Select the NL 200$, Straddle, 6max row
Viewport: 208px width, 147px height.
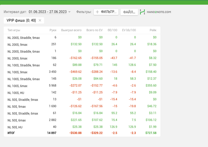click(x=82, y=51)
